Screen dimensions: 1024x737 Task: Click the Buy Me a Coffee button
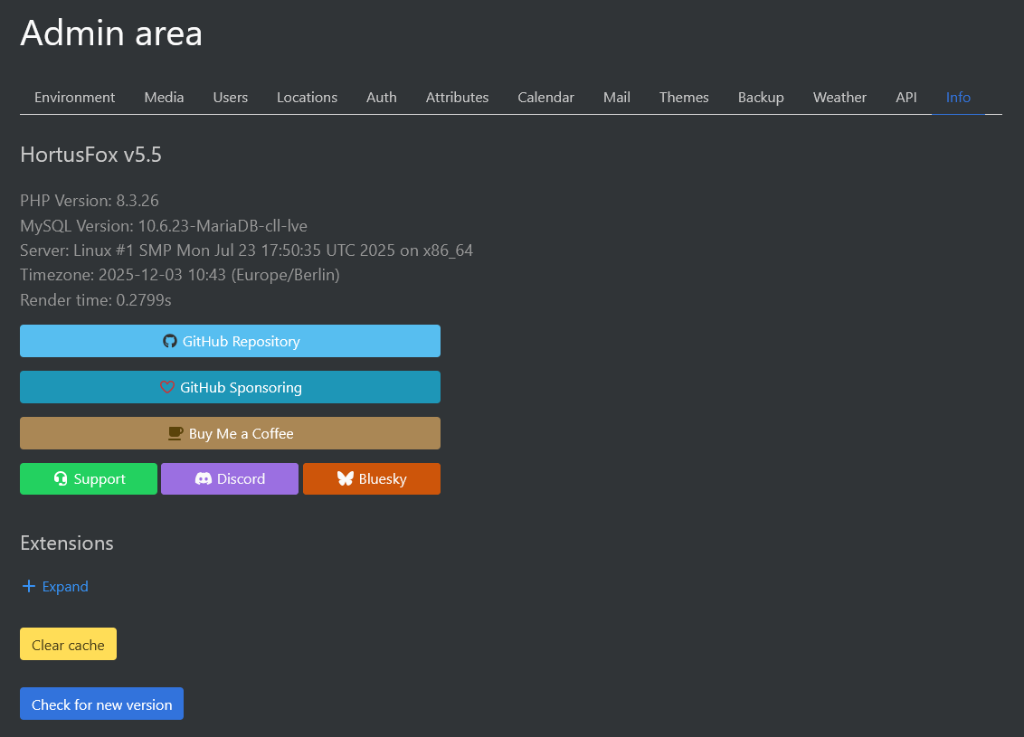pyautogui.click(x=230, y=432)
